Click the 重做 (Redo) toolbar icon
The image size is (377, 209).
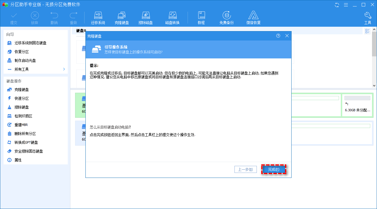(x=73, y=18)
